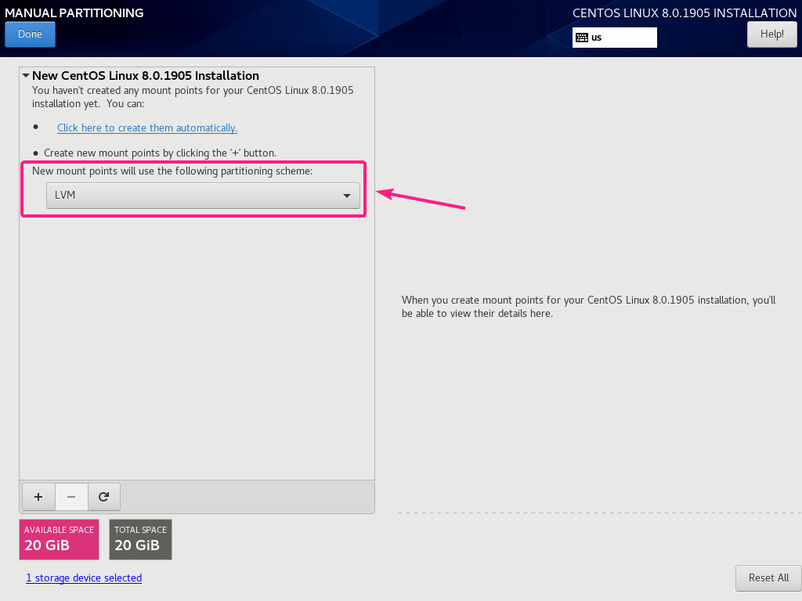Collapse the New CentOS Linux 8.0.1905 Installation section
This screenshot has width=802, height=601.
[26, 76]
